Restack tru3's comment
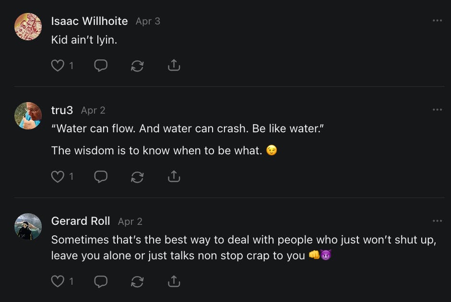 click(137, 177)
